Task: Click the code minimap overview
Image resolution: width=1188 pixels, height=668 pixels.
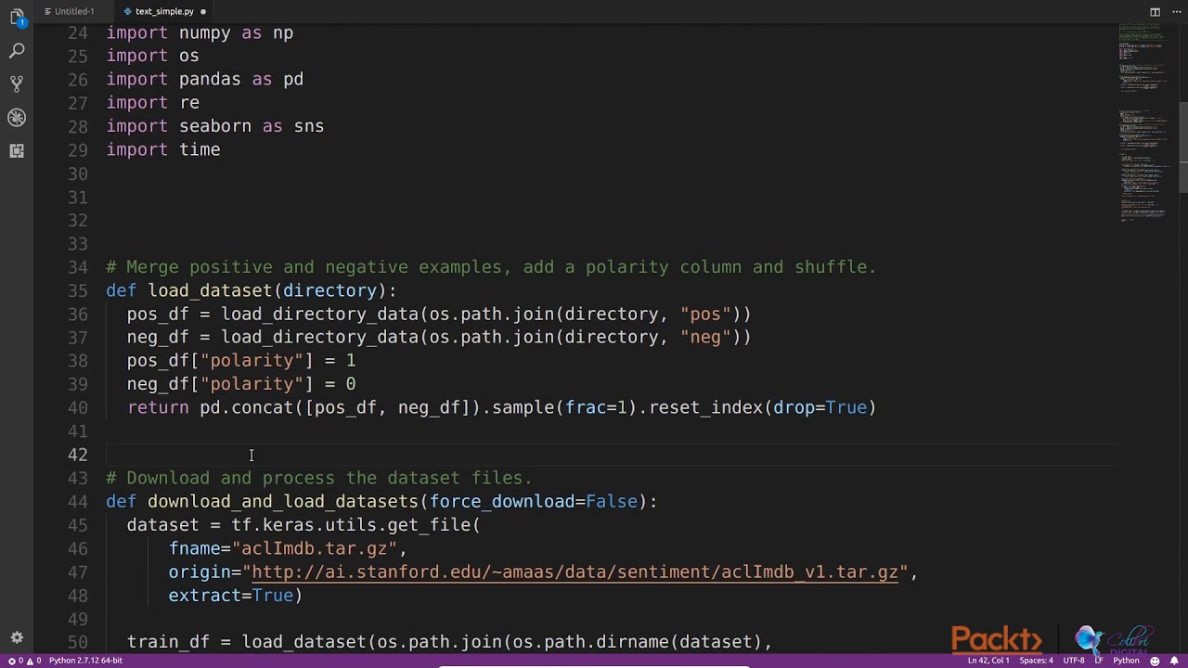Action: 1143,121
